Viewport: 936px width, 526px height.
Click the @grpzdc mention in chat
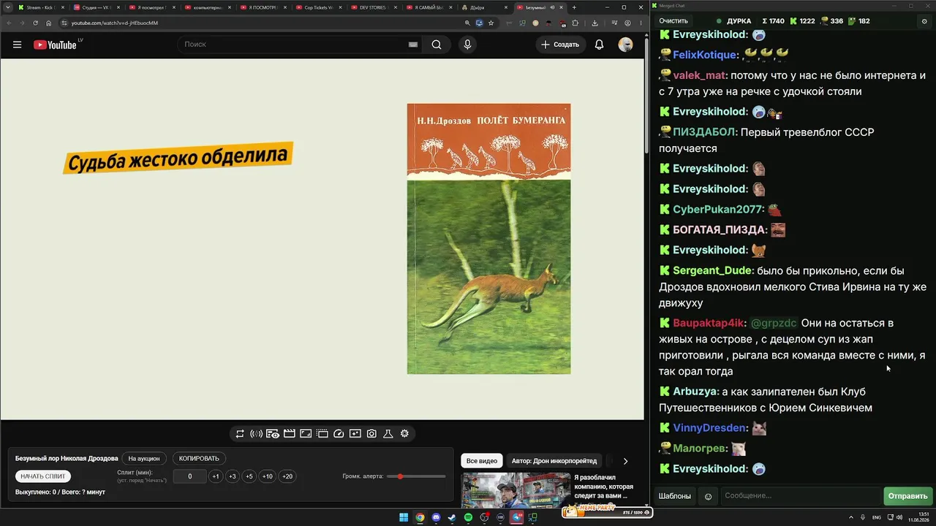coord(774,323)
